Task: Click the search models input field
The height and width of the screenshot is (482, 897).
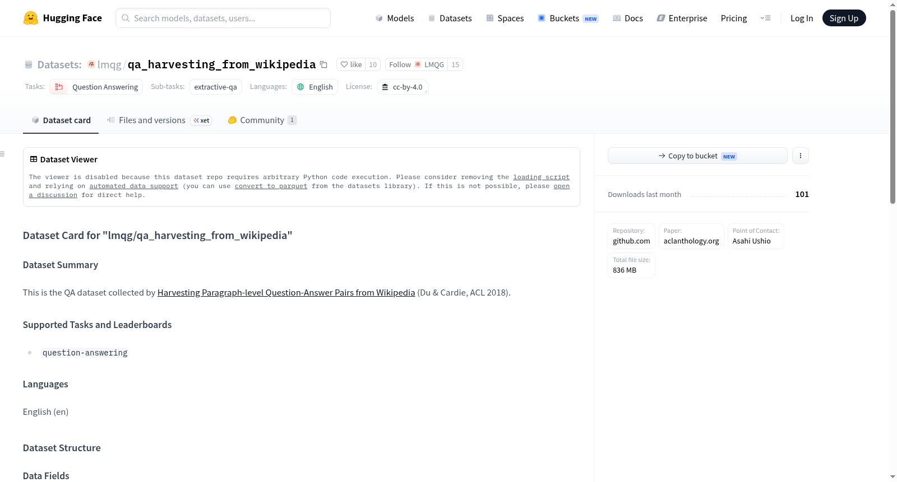Action: (x=223, y=18)
